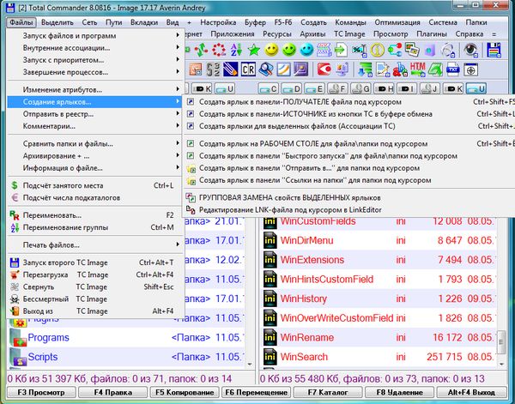
Task: Switch right panel to drive F
Action: click(337, 88)
